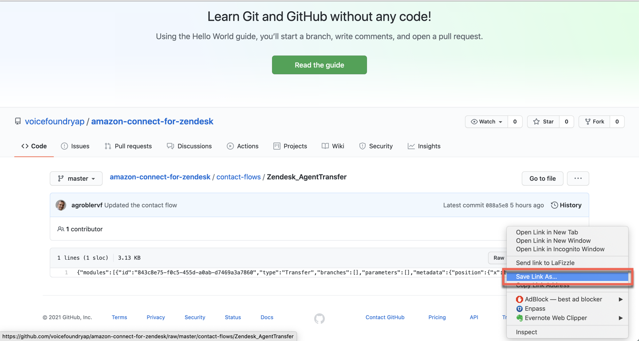Open the three-dots more options button

(x=578, y=178)
